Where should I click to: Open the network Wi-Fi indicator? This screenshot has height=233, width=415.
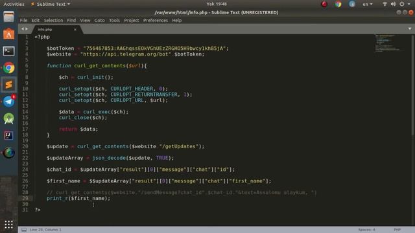tap(385, 4)
